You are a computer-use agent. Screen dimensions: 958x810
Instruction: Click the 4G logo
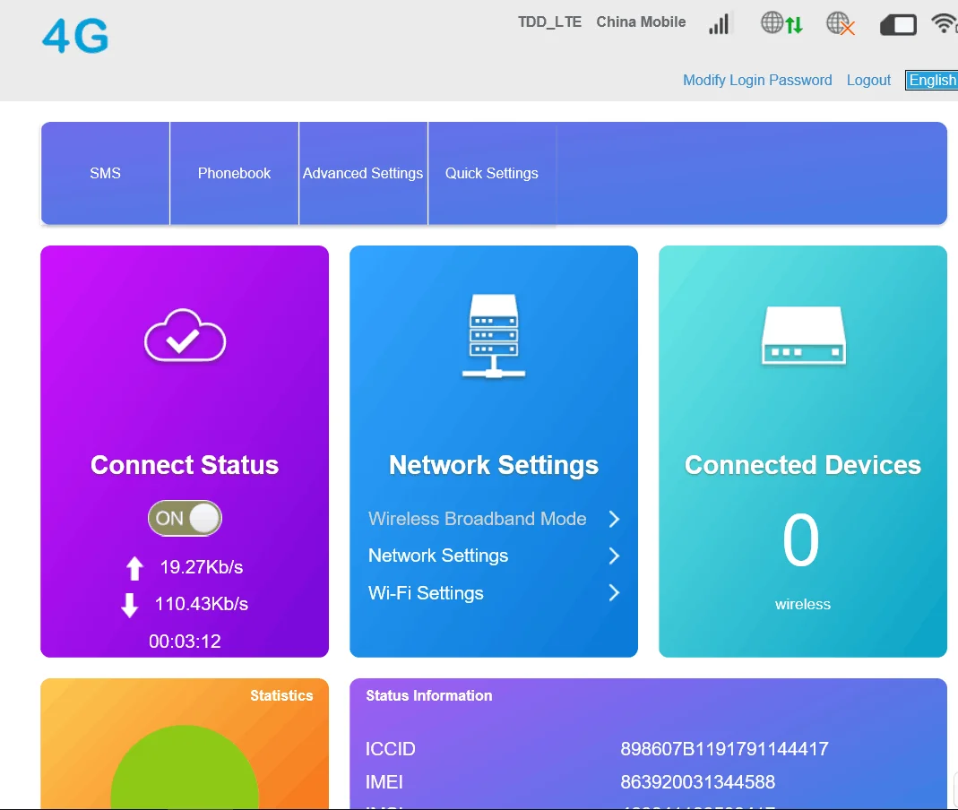click(75, 37)
